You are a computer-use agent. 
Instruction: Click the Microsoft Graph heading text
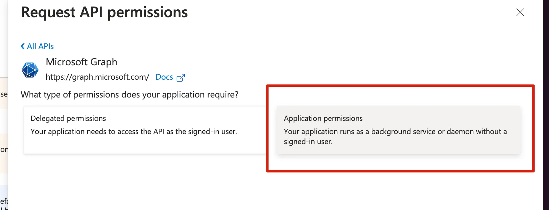(81, 62)
